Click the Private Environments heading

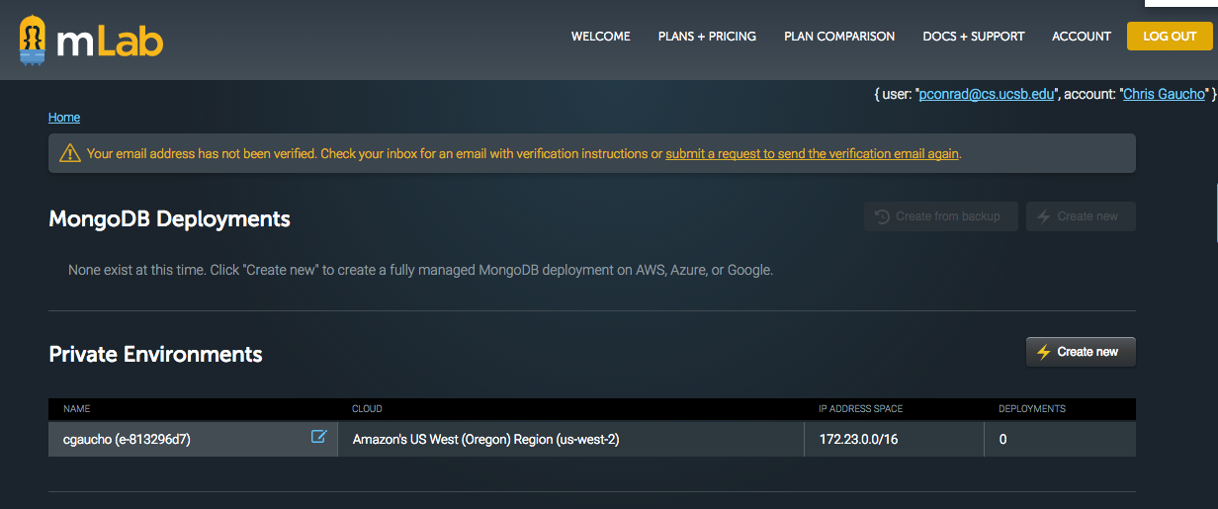(155, 354)
